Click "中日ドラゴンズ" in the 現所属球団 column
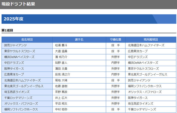This screenshot has width=177, height=113. [x=138, y=57]
